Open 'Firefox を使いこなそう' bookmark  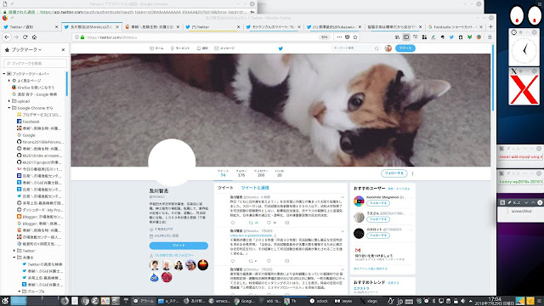33,88
